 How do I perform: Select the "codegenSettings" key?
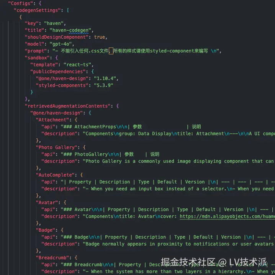click(x=37, y=10)
